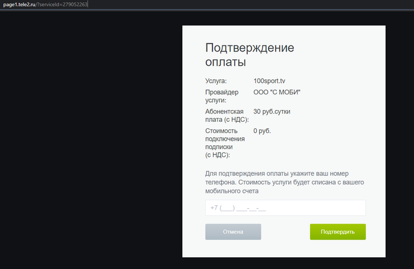The width and height of the screenshot is (414, 269).
Task: Click the page1.tele2.ru address bar URL
Action: click(x=45, y=5)
